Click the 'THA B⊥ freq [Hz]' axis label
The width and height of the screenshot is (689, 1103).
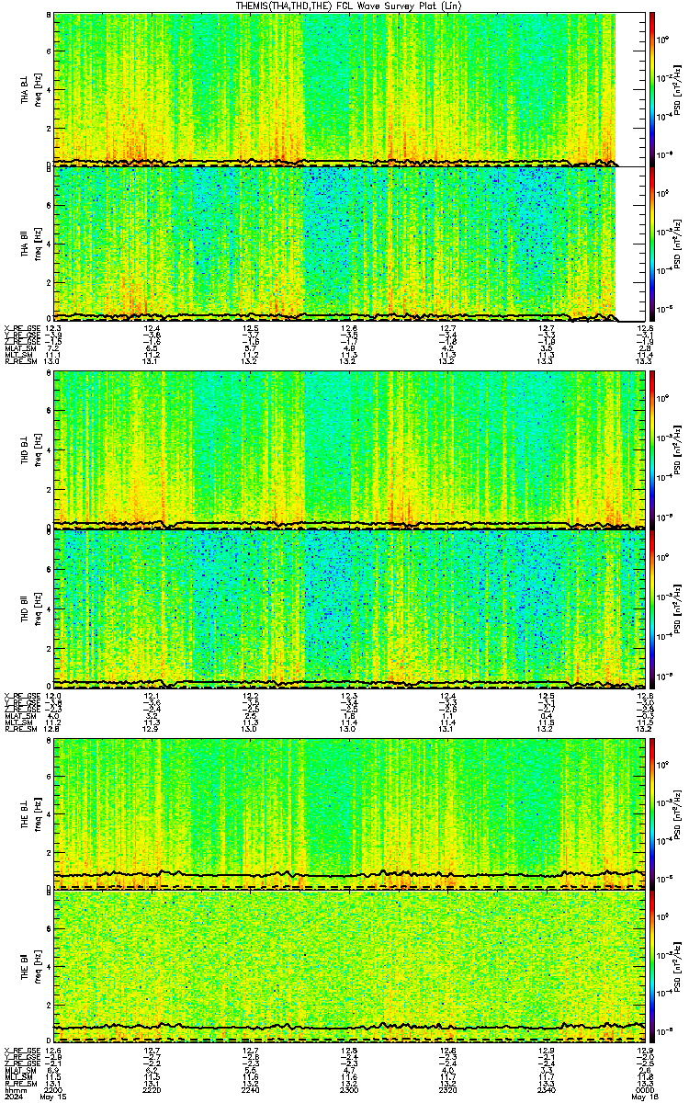[32, 88]
